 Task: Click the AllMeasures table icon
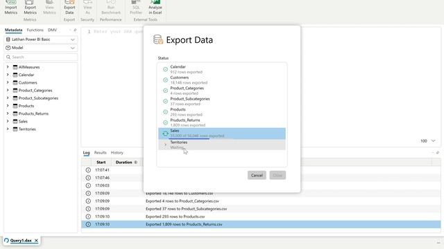(x=15, y=67)
